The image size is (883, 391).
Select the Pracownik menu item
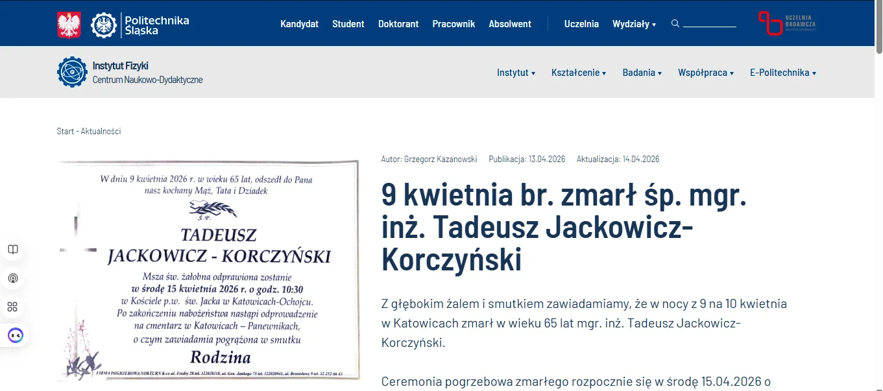pos(454,24)
